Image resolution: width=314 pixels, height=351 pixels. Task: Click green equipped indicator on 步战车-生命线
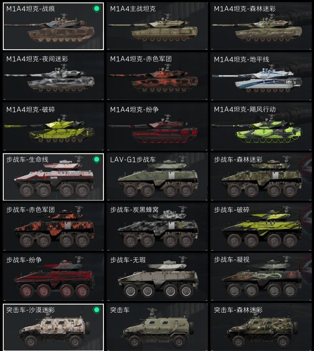[x=96, y=159]
